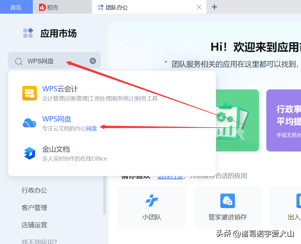
Task: Open the 金山文档 search result
Action: click(x=112, y=153)
